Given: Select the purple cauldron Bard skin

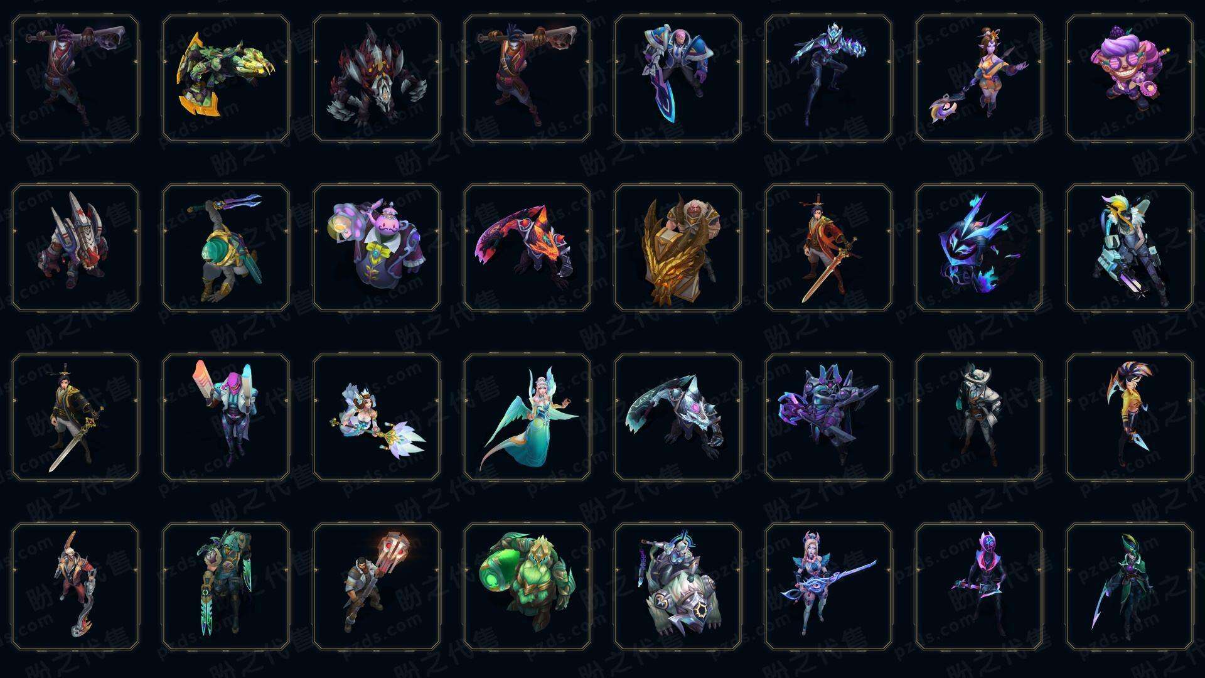Looking at the screenshot, I should tap(377, 247).
